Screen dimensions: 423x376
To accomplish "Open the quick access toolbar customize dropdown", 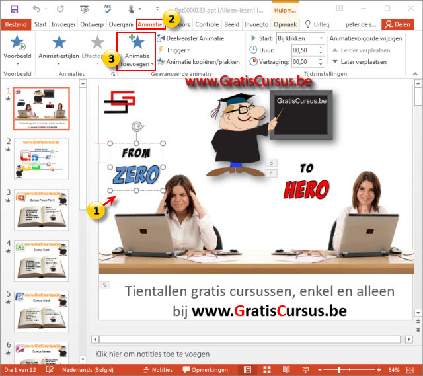I will coord(157,9).
